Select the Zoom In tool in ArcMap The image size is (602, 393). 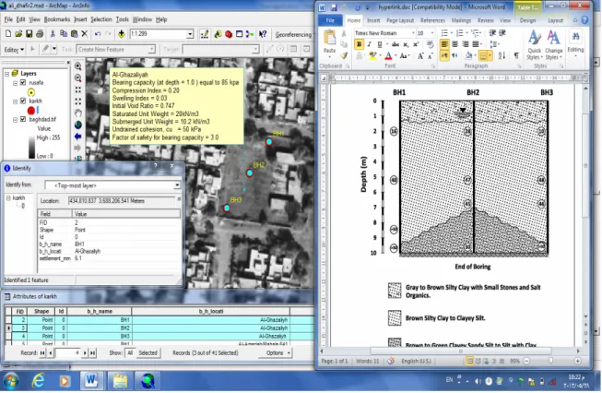[78, 66]
